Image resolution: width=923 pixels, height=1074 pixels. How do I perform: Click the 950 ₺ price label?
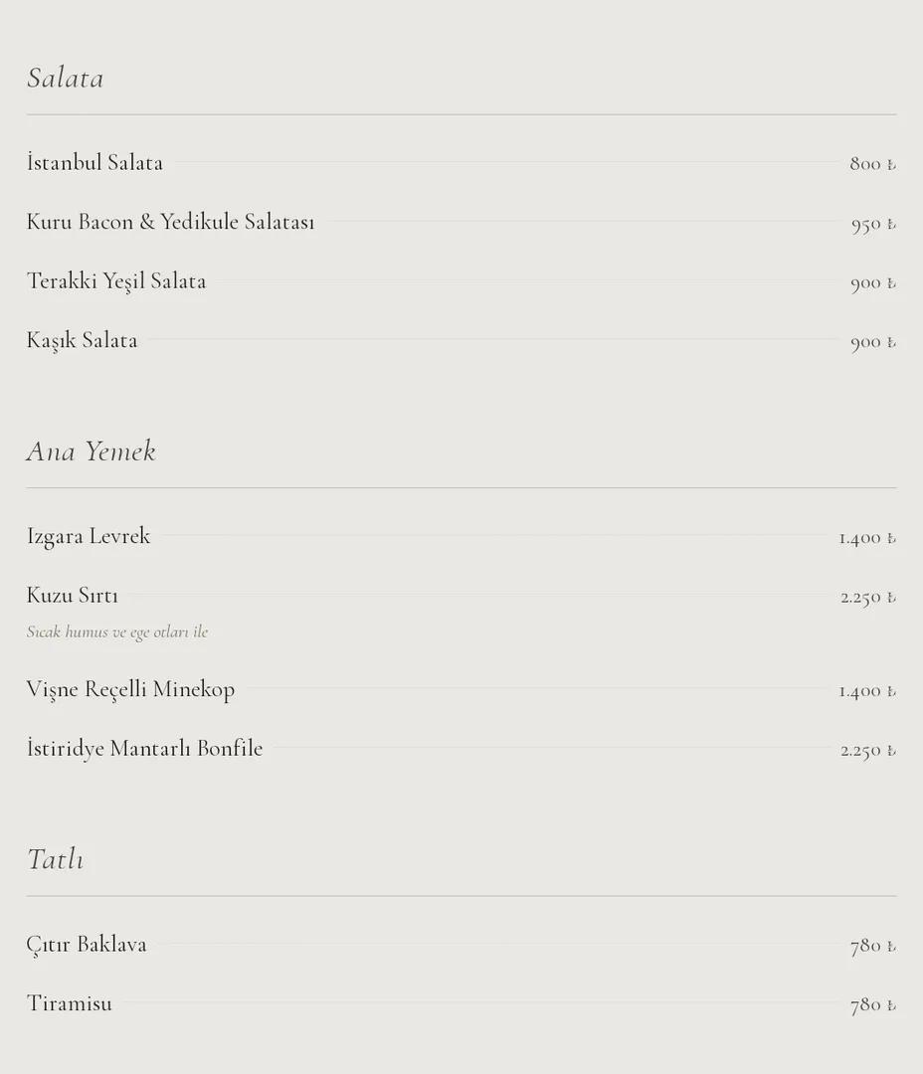pyautogui.click(x=873, y=224)
